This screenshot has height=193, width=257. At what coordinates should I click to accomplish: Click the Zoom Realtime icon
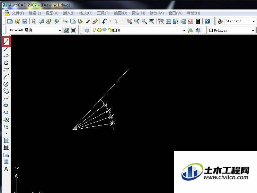[x=137, y=21]
